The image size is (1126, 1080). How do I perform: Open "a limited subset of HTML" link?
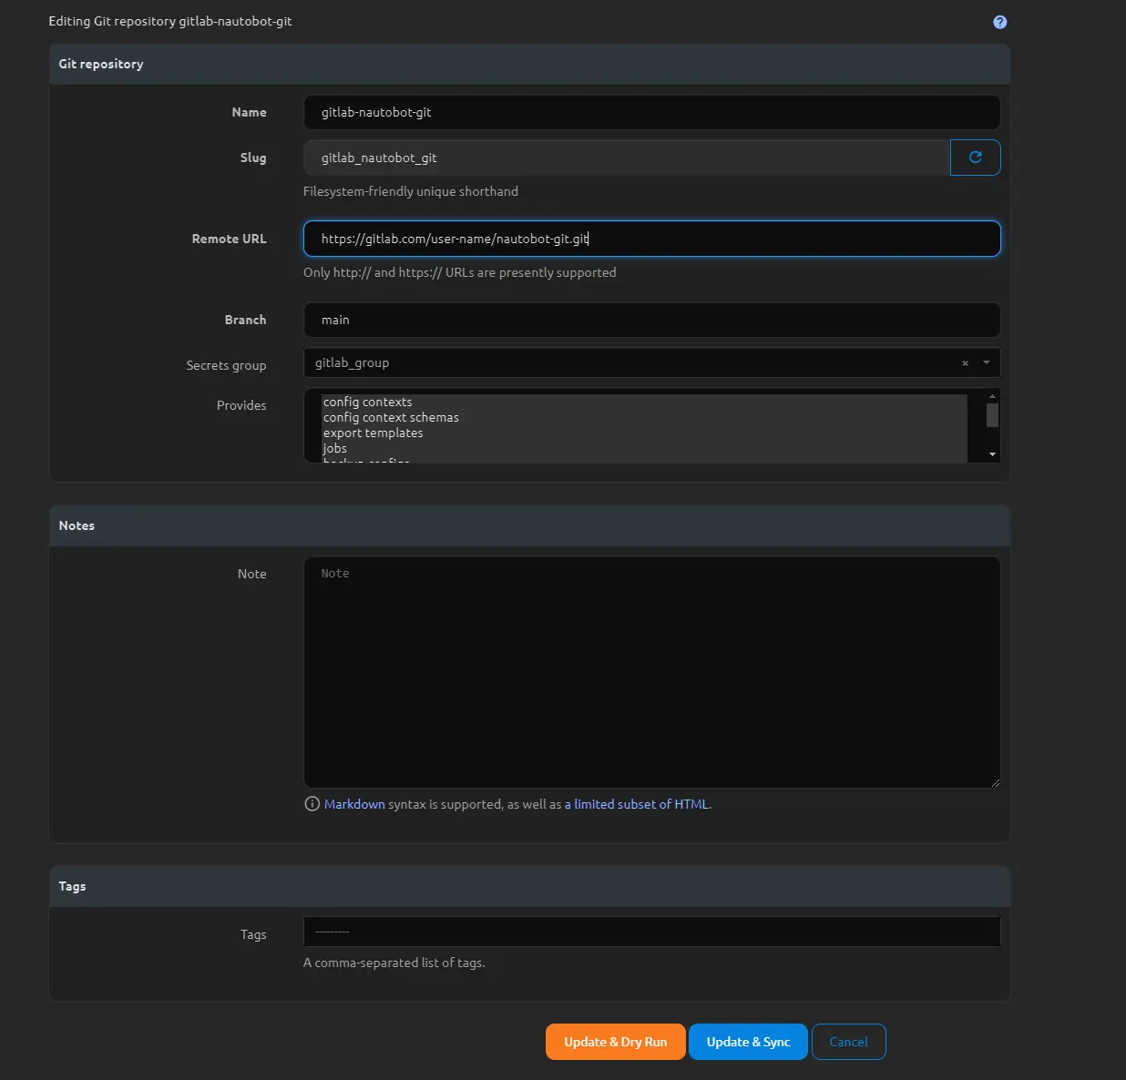(637, 804)
